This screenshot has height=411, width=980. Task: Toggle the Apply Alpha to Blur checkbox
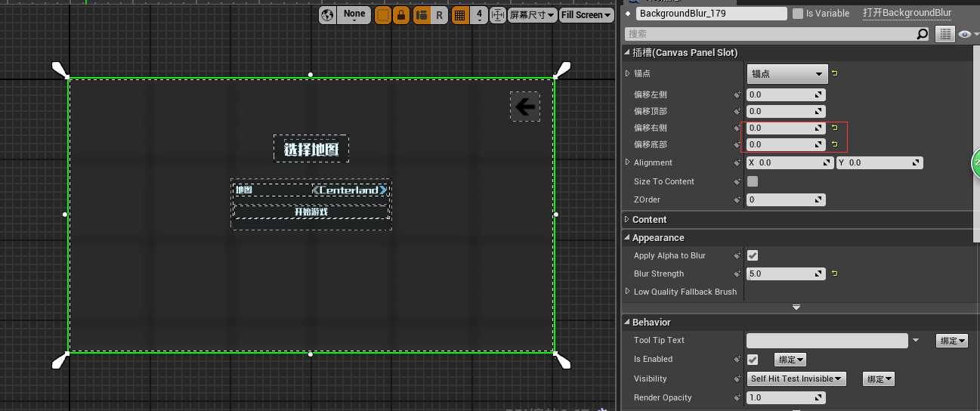(753, 255)
